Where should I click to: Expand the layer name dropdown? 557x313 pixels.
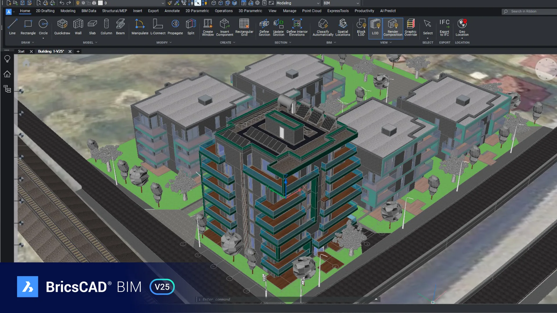coord(163,3)
